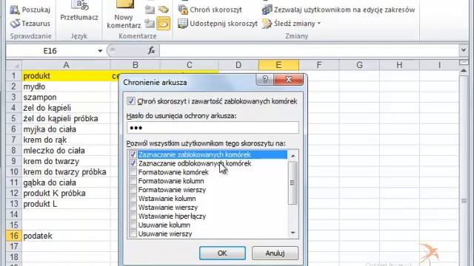Click cell containing mleczko do ciała
This screenshot has height=266, width=474.
coord(66,151)
